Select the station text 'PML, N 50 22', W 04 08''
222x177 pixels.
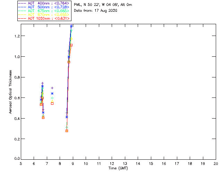96,4
